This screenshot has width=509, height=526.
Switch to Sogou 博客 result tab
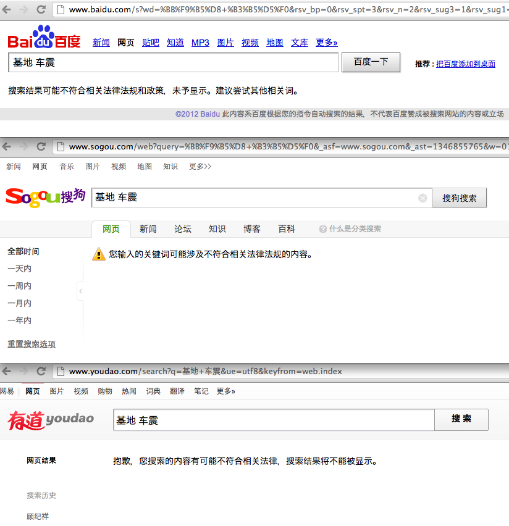coord(252,229)
